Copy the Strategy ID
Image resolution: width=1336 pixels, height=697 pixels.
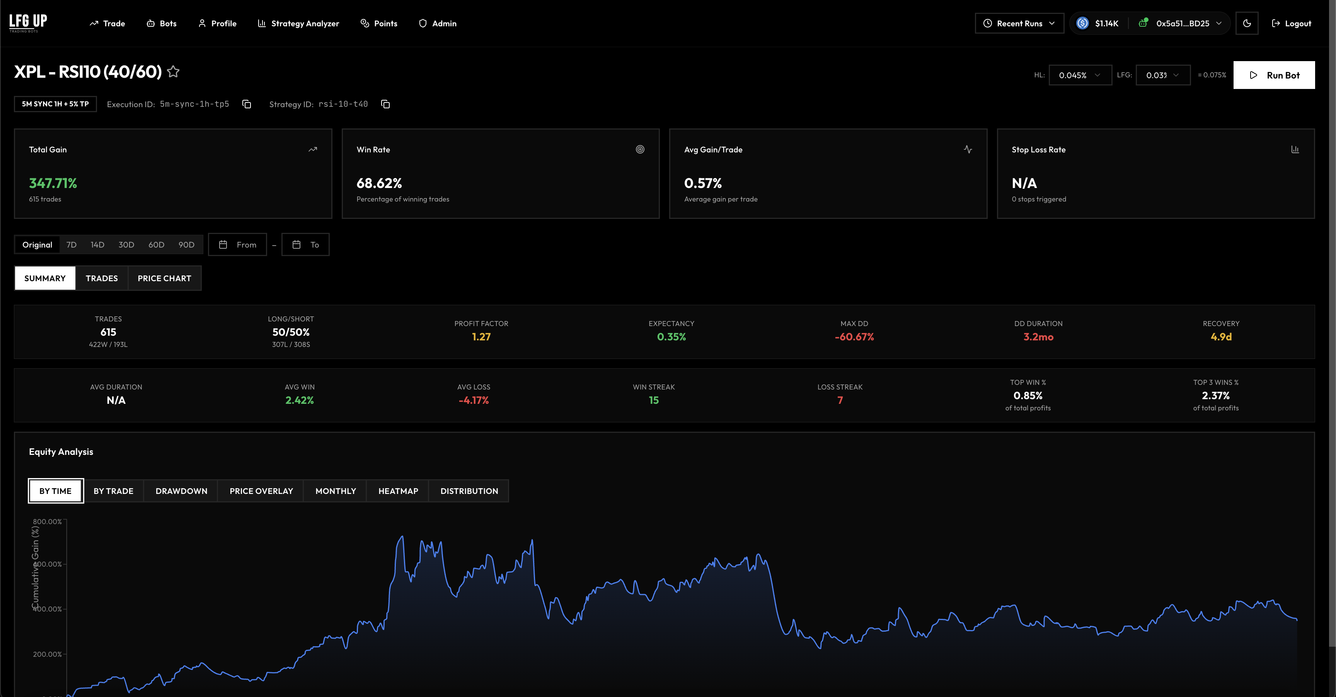(385, 104)
